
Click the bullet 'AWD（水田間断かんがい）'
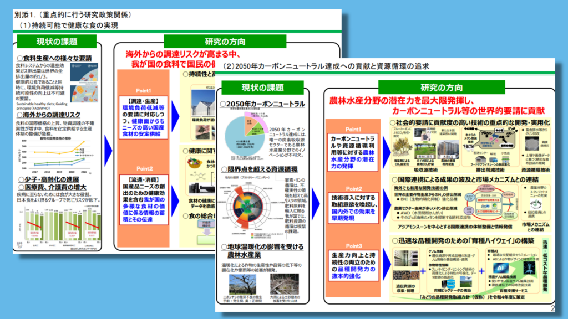tap(423, 213)
